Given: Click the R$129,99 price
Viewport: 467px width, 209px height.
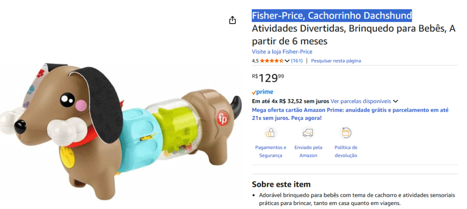Looking at the screenshot, I should 268,78.
